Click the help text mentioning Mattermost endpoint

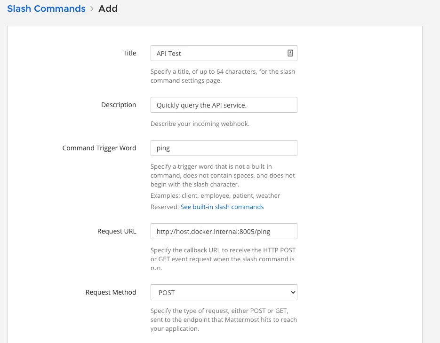(224, 320)
